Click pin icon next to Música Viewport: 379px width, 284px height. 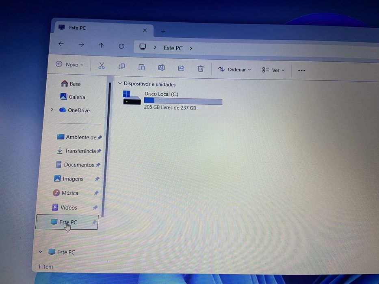tap(96, 193)
